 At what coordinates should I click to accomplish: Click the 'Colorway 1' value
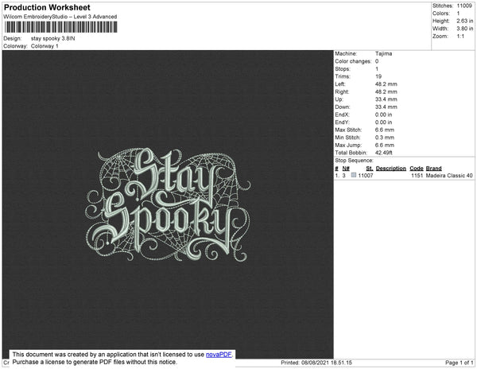pyautogui.click(x=45, y=46)
